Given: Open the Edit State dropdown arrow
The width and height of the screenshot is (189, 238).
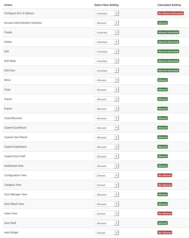Looking at the screenshot, I should point(116,61).
